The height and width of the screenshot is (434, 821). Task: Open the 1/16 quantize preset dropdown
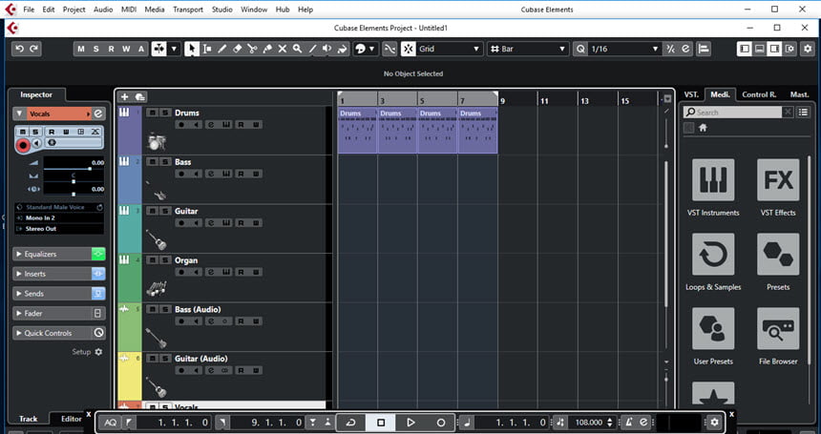pyautogui.click(x=624, y=49)
